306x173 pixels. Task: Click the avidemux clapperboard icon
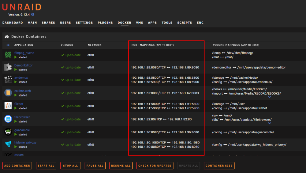[8, 80]
